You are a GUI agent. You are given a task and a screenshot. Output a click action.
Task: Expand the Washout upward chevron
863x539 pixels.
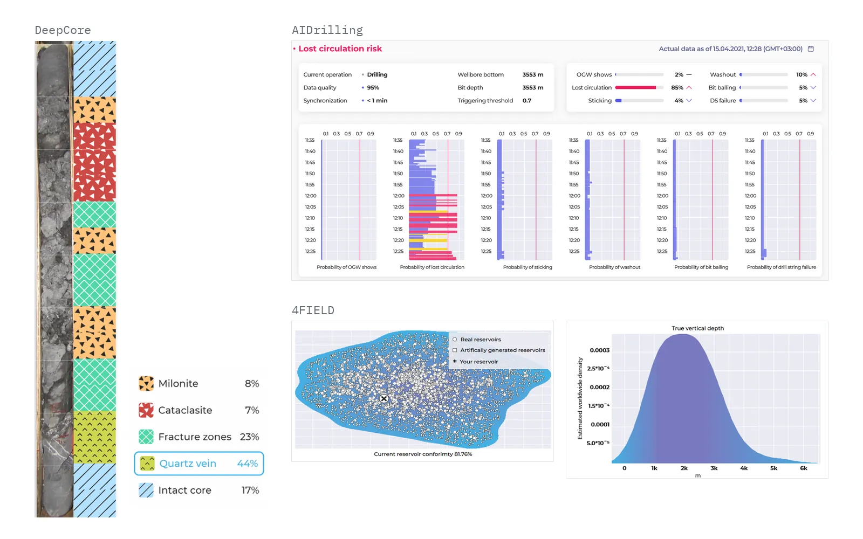click(x=813, y=74)
